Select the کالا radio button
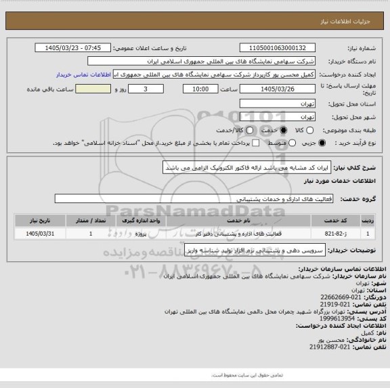This screenshot has width=390, height=388. pyautogui.click(x=309, y=130)
